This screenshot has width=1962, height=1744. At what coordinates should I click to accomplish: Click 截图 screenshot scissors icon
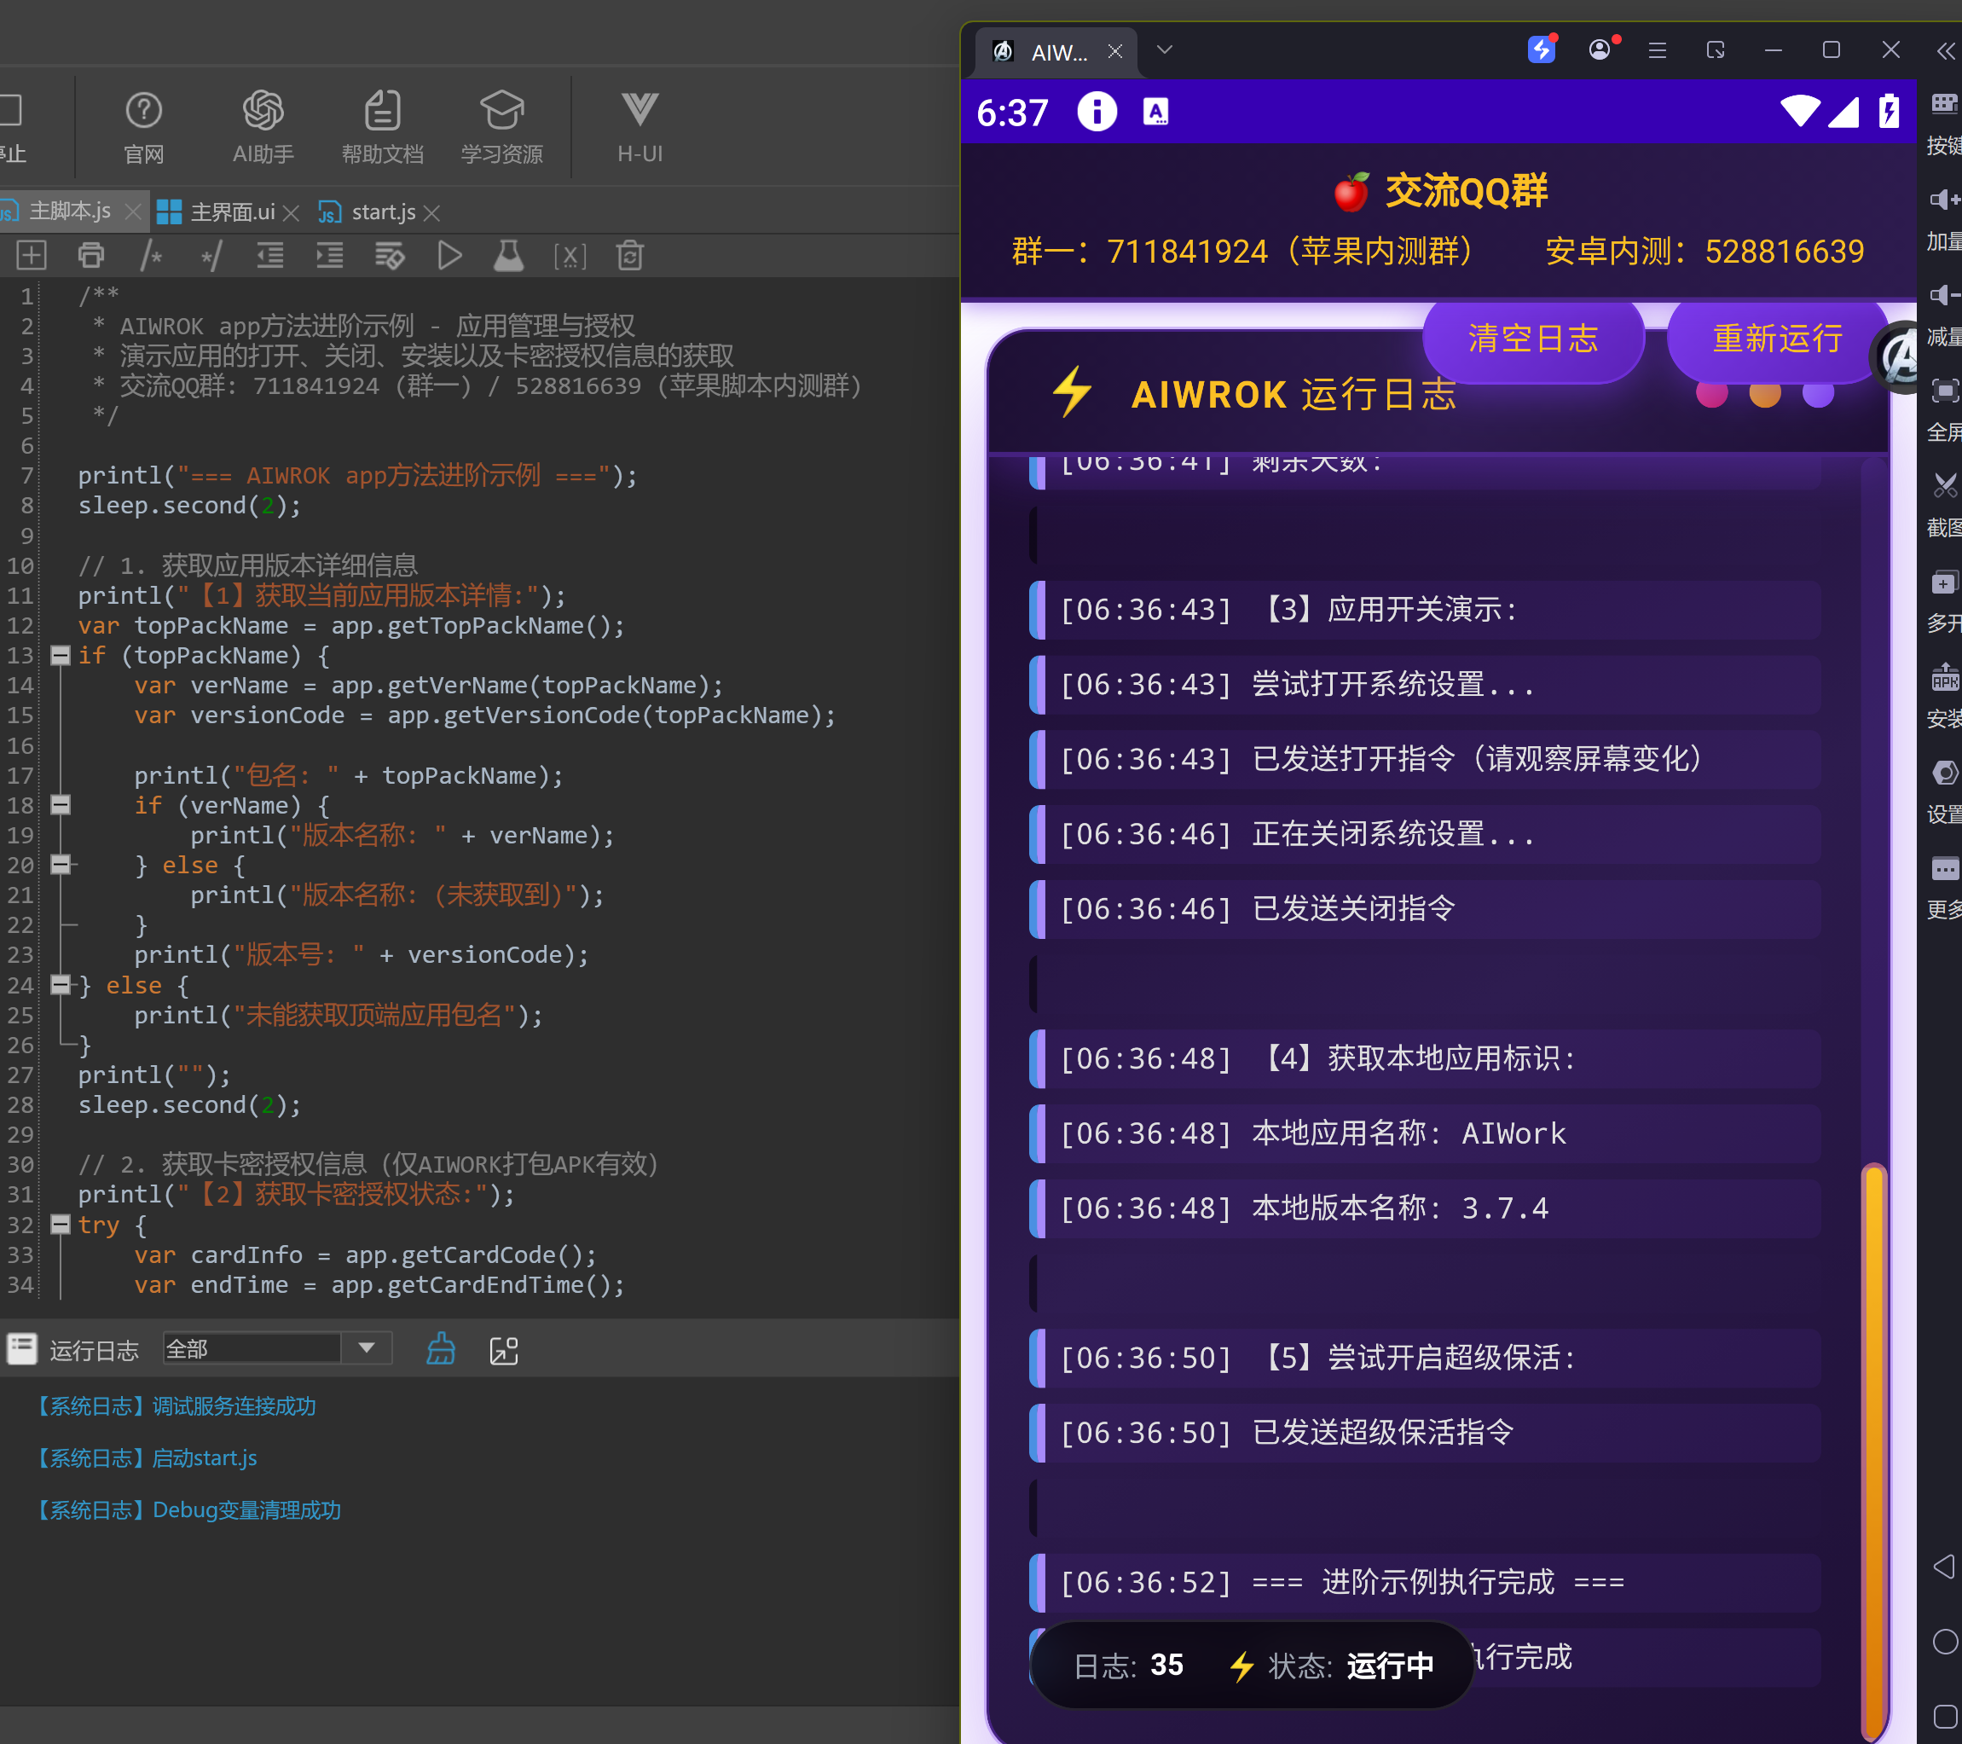point(1946,506)
